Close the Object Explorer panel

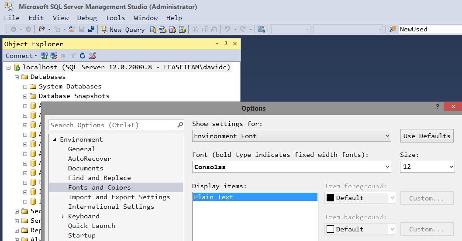click(235, 44)
